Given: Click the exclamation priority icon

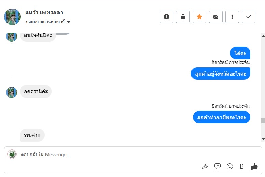Looking at the screenshot, I should [232, 17].
